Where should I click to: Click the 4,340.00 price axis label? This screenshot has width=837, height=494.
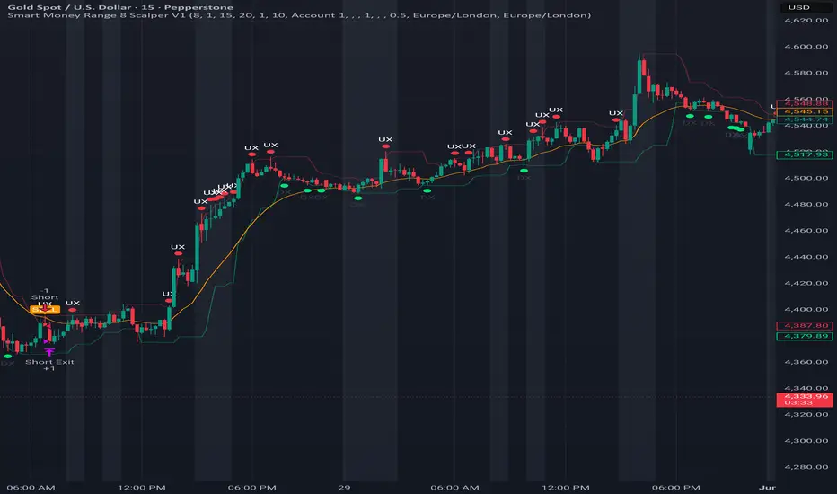click(806, 388)
